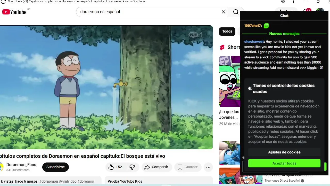Click the '831 suscriptores' text
This screenshot has height=186, width=330.
[x=18, y=170]
